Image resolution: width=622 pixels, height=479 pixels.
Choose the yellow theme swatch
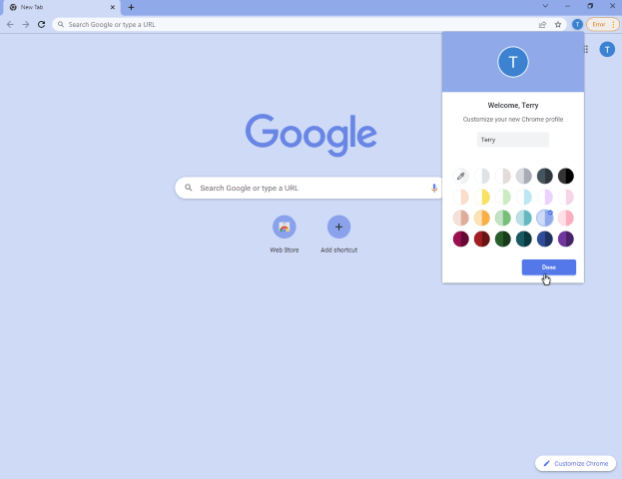(x=481, y=197)
